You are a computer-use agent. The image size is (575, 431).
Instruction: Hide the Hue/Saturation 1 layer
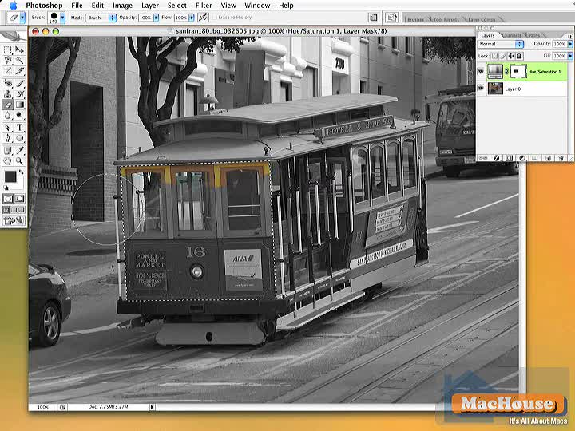pos(481,72)
